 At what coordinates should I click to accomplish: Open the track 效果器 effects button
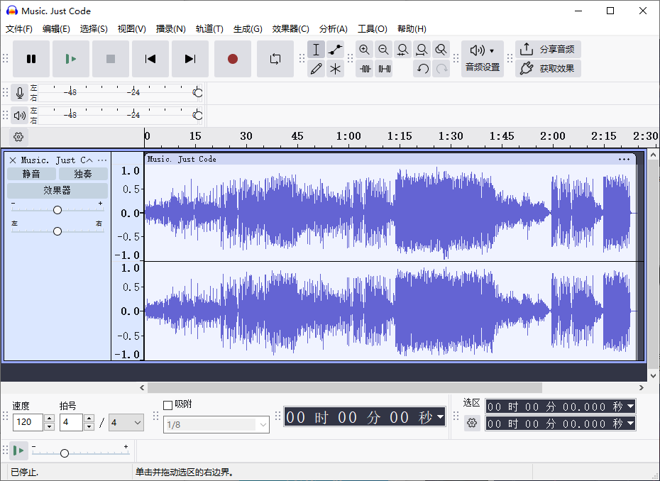57,190
